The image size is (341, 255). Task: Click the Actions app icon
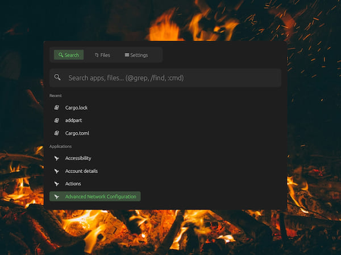(x=56, y=184)
